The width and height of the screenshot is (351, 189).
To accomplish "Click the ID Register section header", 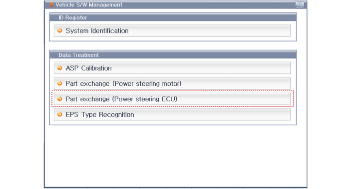I will [173, 17].
